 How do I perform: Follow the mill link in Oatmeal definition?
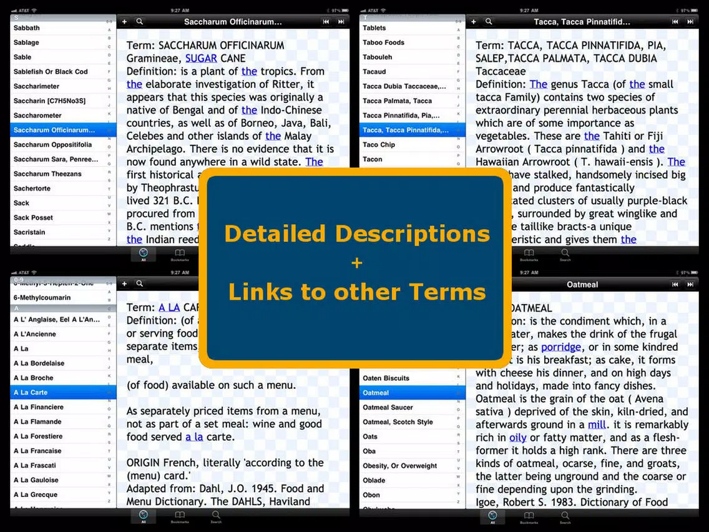[597, 425]
